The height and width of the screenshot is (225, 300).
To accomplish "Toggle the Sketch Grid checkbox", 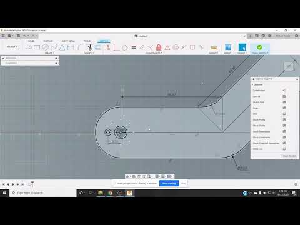I will pos(284,102).
